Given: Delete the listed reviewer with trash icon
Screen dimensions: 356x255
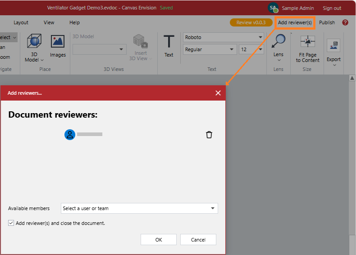Looking at the screenshot, I should [209, 135].
